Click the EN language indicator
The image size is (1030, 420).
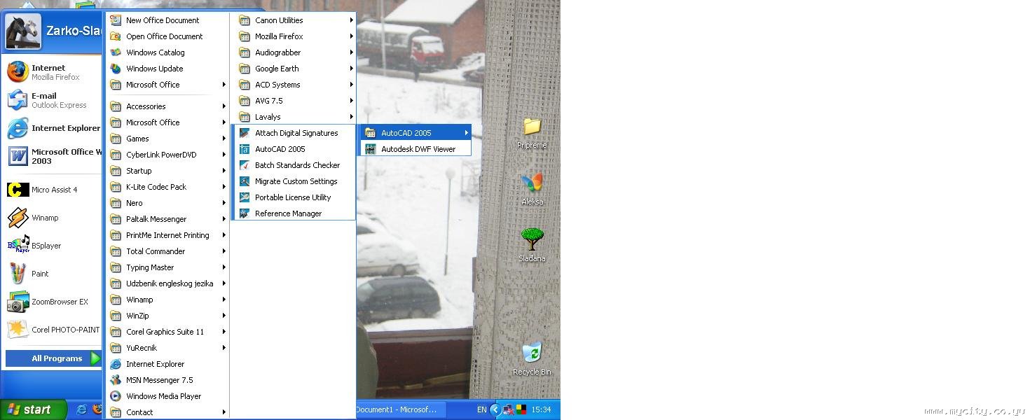coord(481,409)
